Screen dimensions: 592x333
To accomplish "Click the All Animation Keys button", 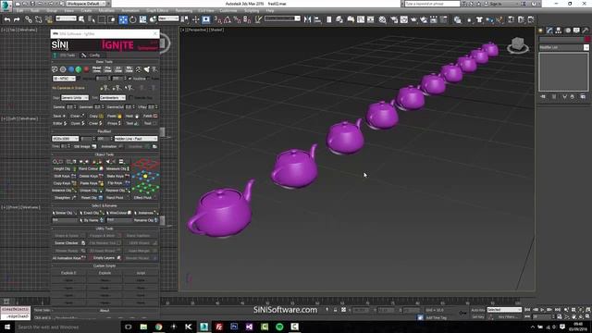I will coord(69,258).
